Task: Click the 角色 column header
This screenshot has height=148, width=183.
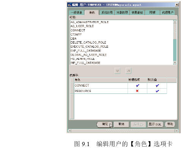Action: tap(101, 80)
